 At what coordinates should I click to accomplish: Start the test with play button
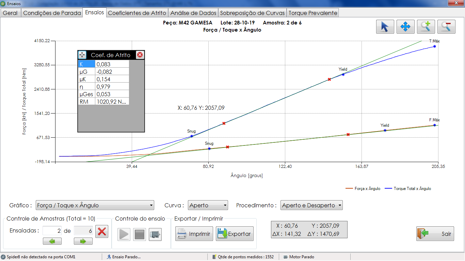coord(124,234)
